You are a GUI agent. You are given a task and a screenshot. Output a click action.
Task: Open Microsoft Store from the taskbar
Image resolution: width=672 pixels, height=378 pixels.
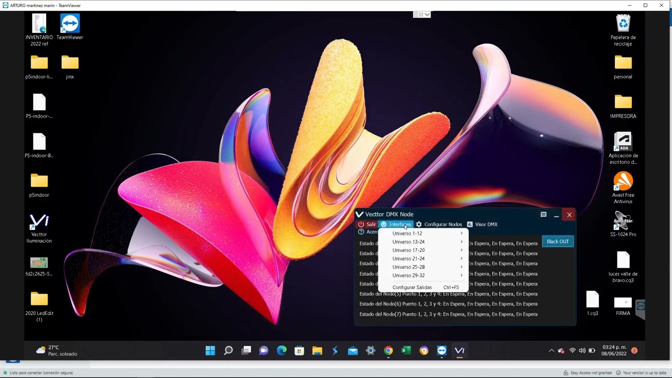tap(299, 351)
